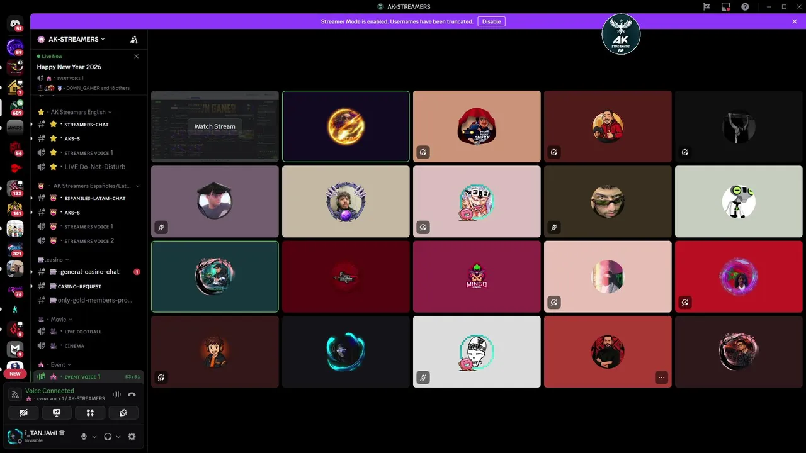Click the NEW unread mentions pill
This screenshot has height=453, width=806.
tap(15, 374)
